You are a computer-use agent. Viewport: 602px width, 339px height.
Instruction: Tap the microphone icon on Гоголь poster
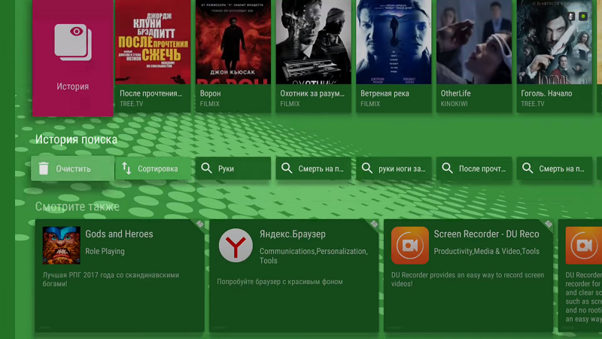coord(570,17)
